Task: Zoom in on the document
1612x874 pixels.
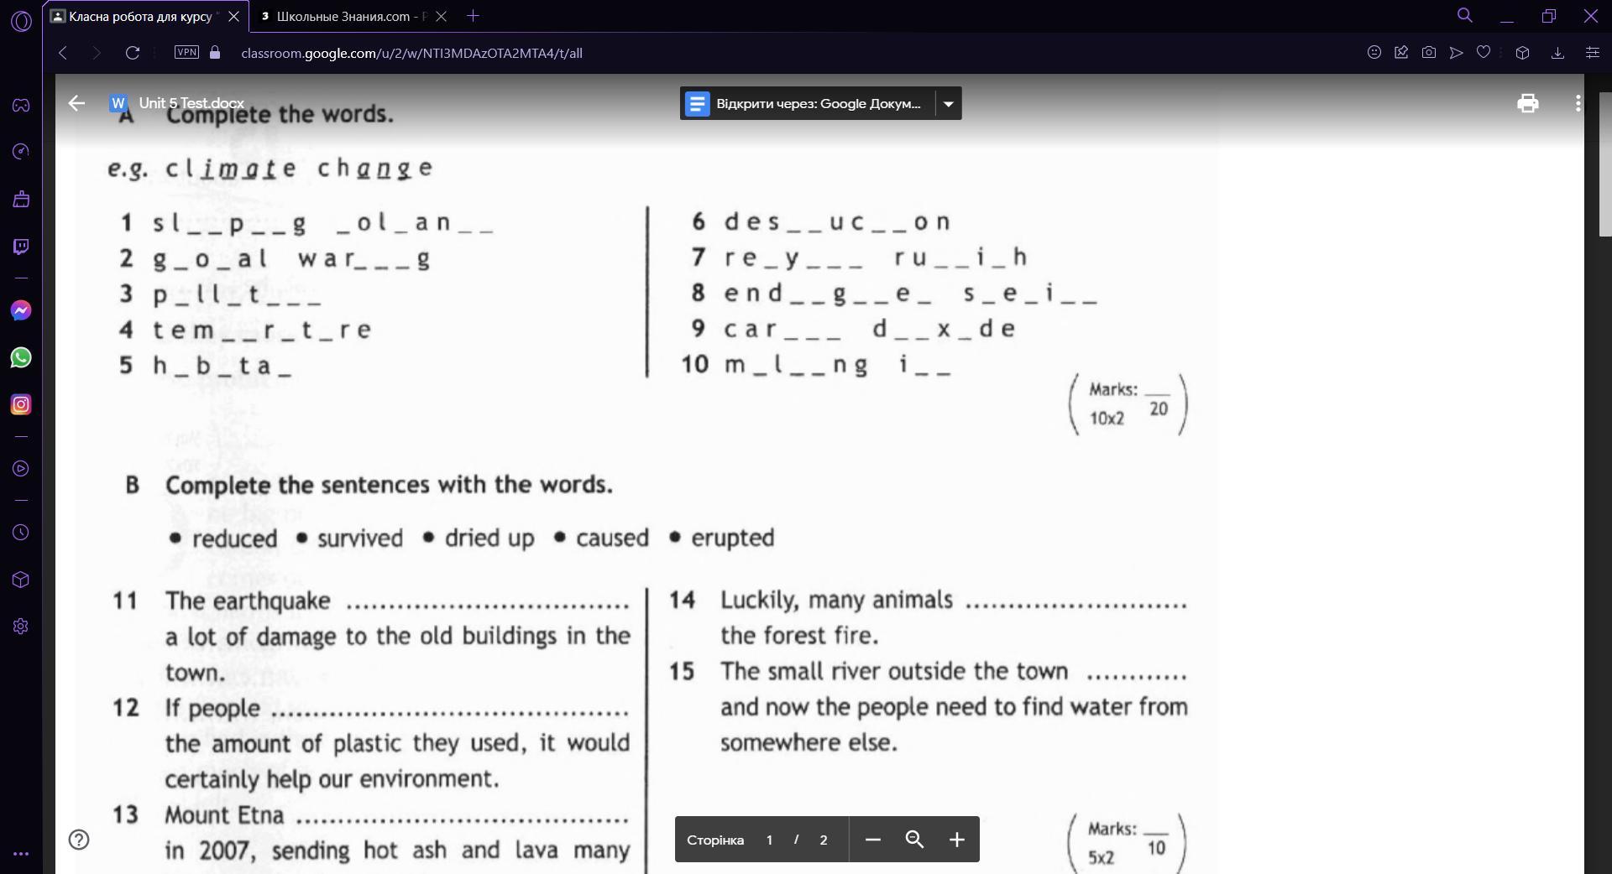Action: tap(956, 840)
